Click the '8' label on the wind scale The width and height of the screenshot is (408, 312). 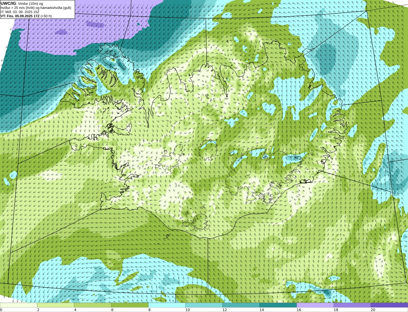(x=149, y=310)
